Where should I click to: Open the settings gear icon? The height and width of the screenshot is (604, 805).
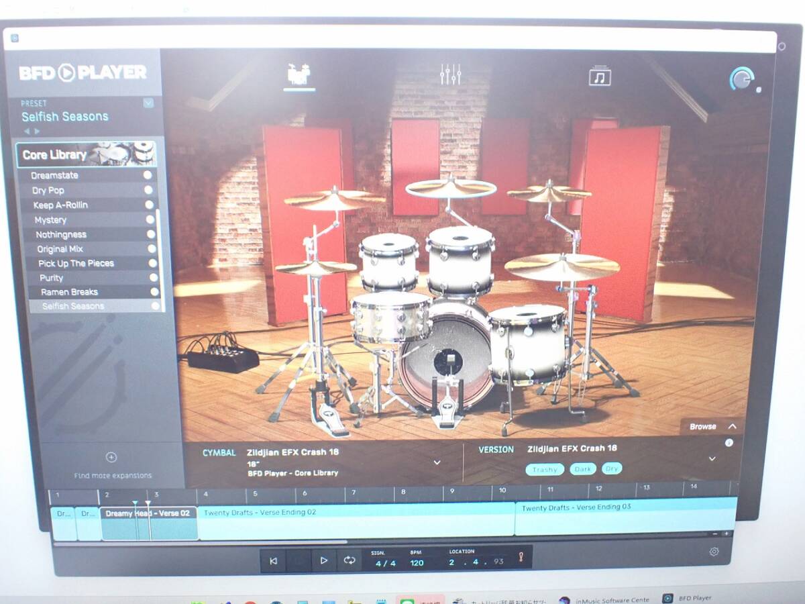point(714,552)
